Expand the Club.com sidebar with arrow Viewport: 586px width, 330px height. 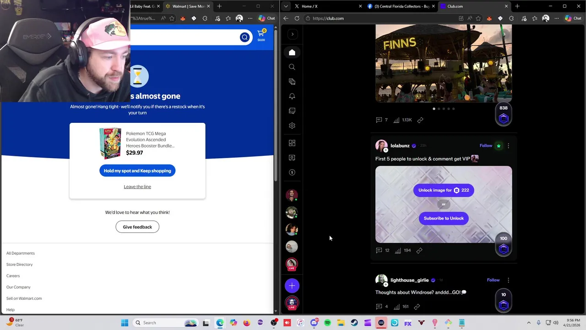(293, 34)
